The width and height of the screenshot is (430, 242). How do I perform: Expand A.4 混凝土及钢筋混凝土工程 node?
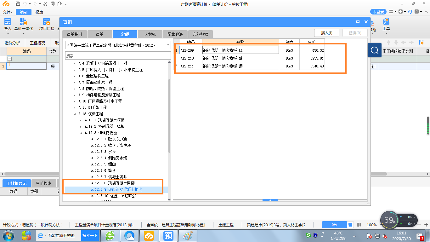point(74,64)
